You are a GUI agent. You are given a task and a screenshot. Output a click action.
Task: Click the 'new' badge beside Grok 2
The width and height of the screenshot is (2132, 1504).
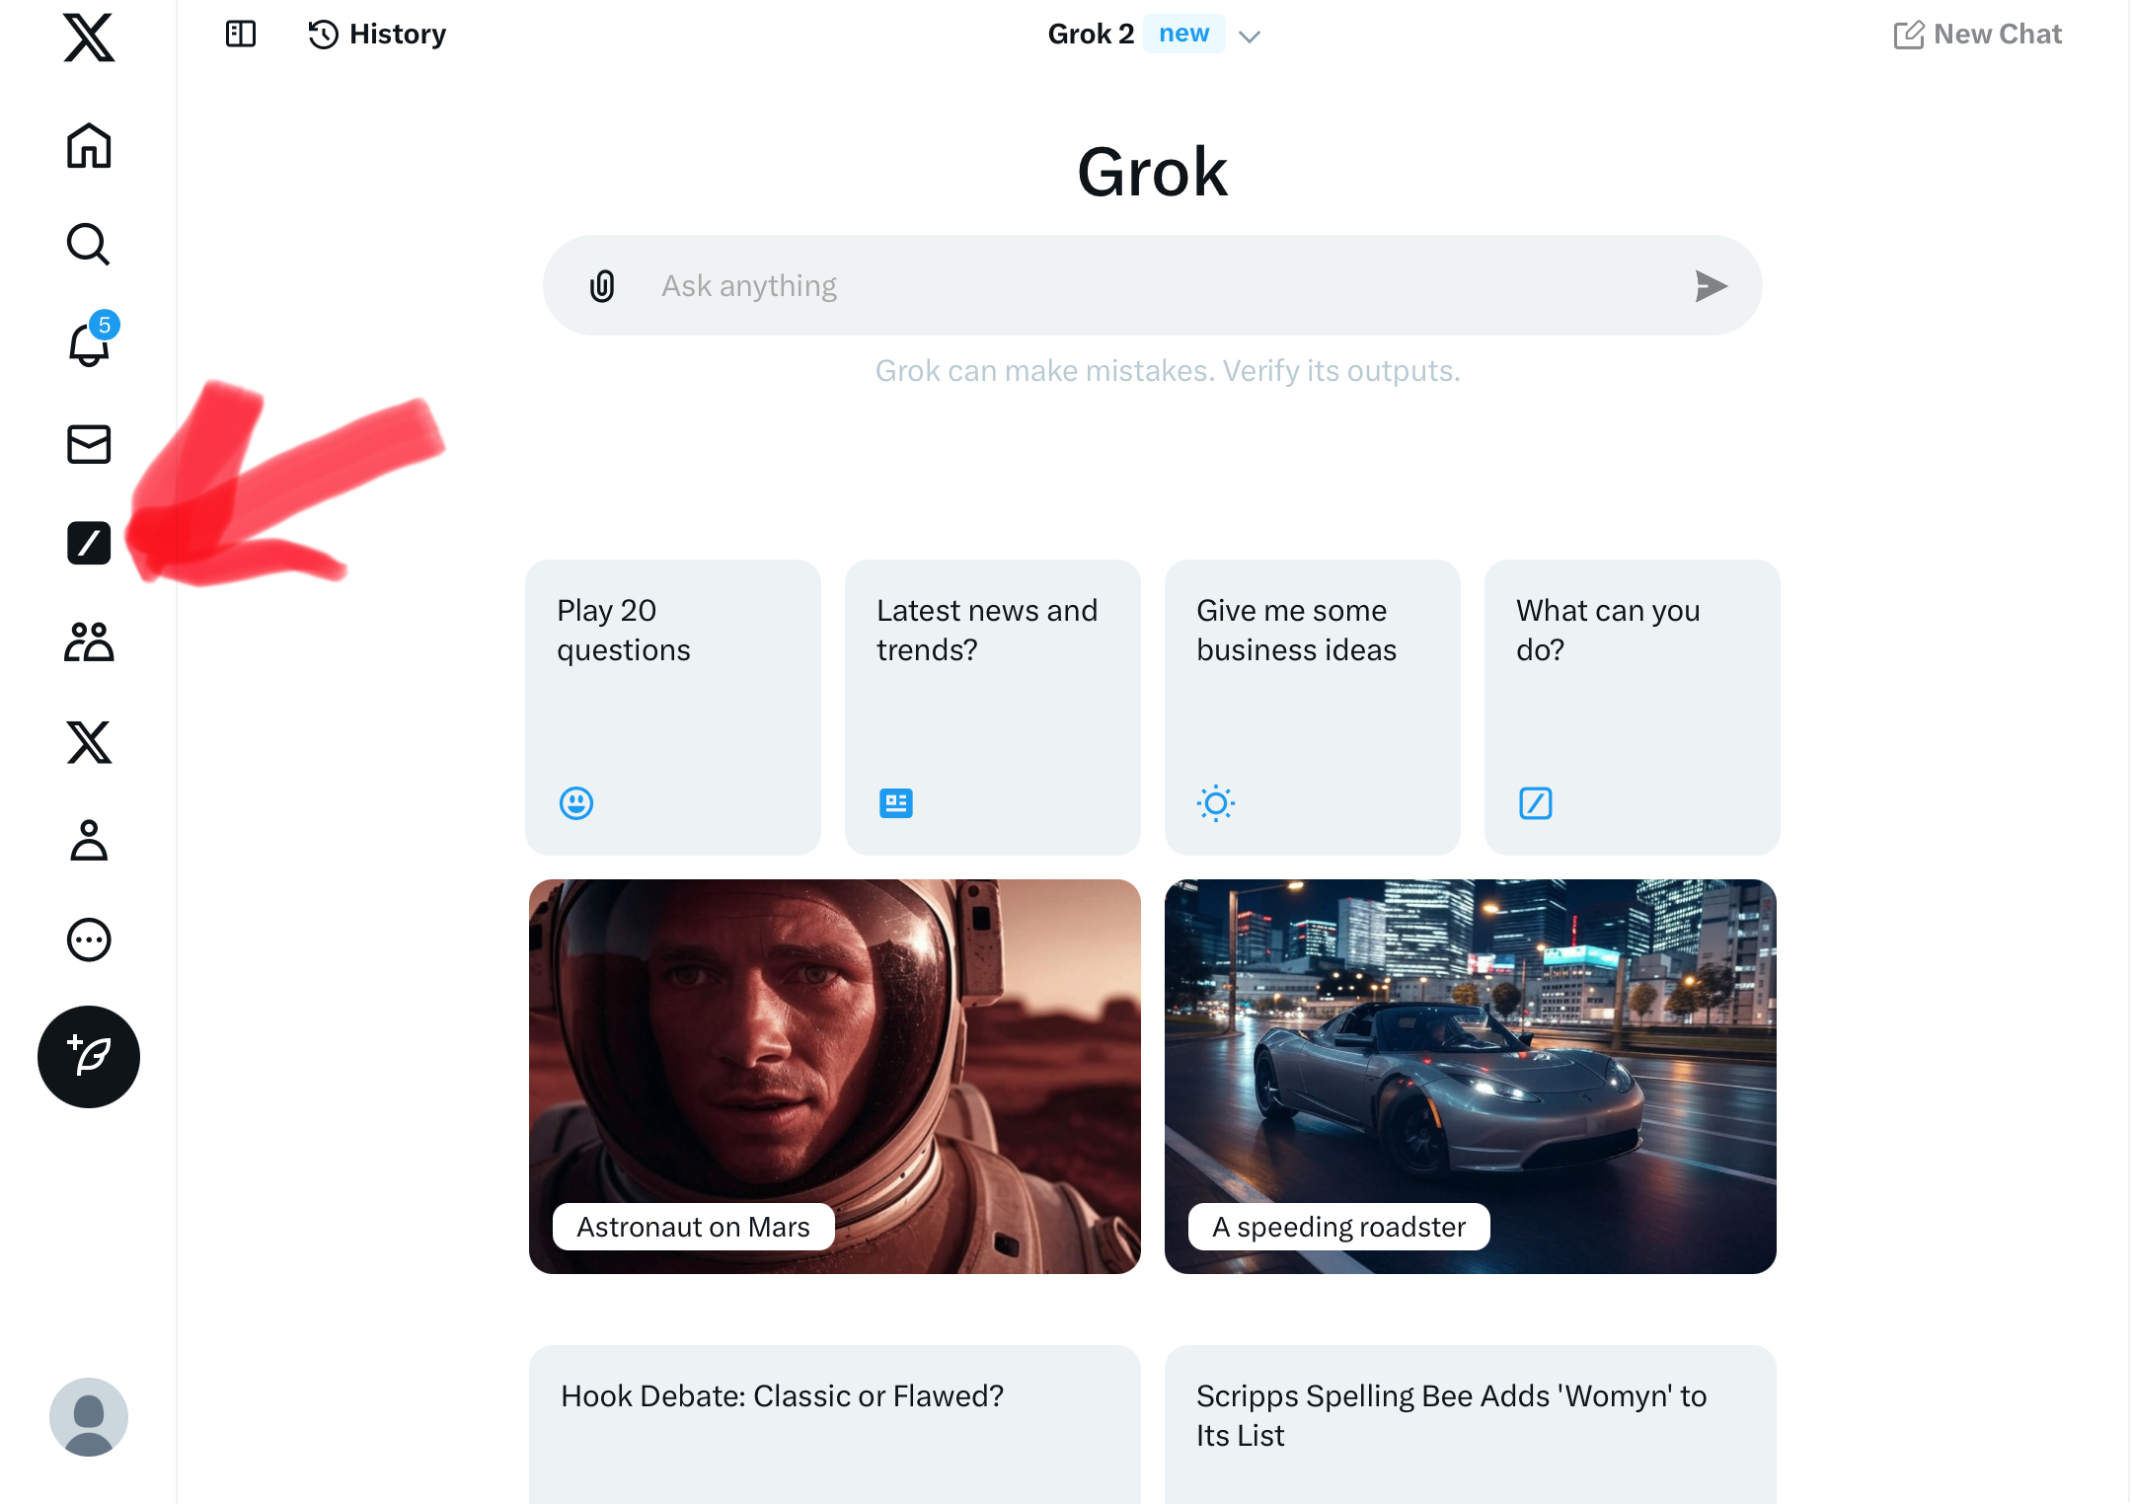coord(1184,34)
